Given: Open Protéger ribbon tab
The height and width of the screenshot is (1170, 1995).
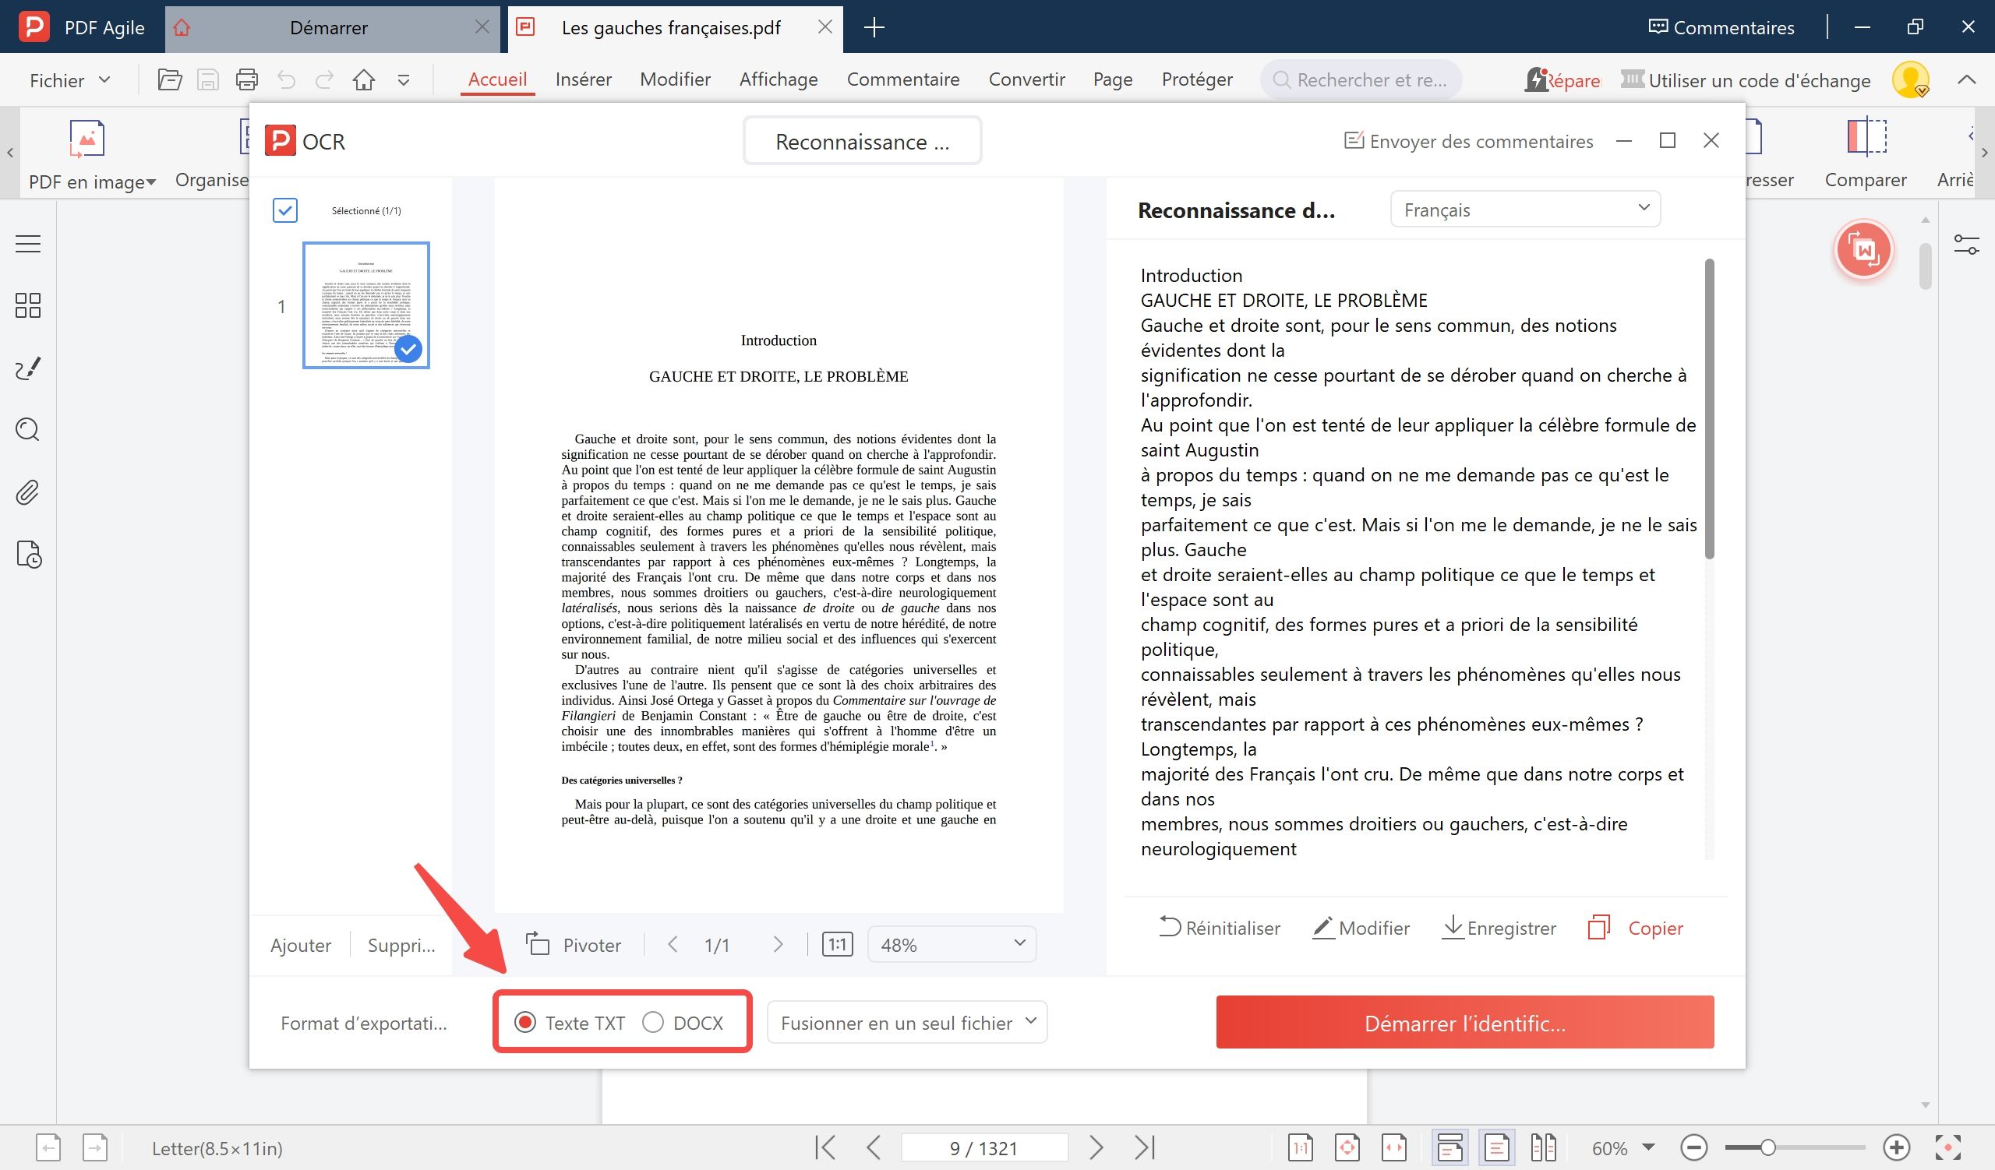Looking at the screenshot, I should 1197,79.
